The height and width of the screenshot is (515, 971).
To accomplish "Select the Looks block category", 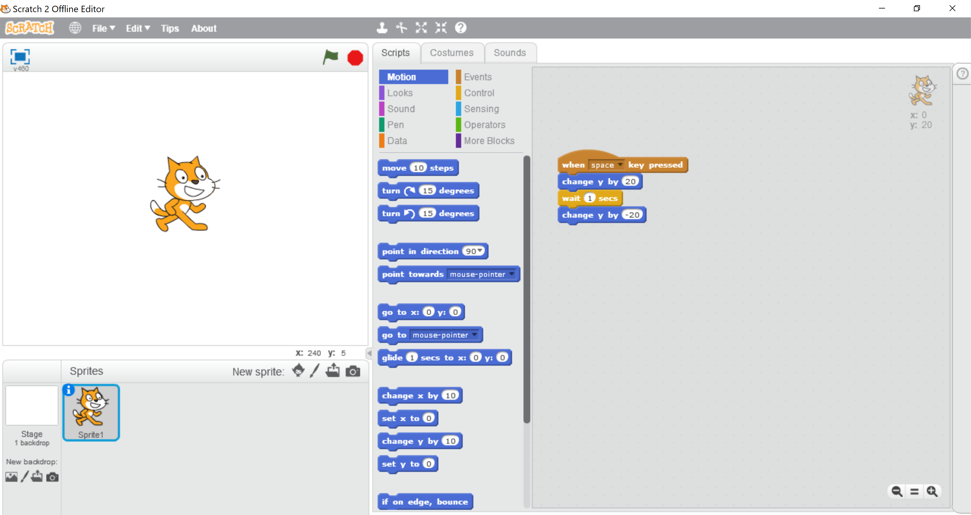I will point(400,93).
